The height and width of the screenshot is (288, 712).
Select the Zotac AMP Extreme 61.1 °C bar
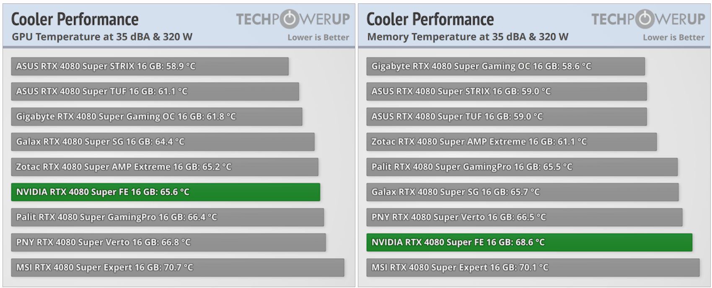tap(511, 142)
